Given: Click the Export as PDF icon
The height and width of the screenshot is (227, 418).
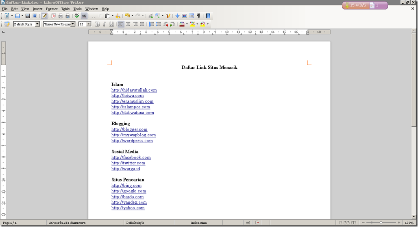Looking at the screenshot, I should (54, 16).
